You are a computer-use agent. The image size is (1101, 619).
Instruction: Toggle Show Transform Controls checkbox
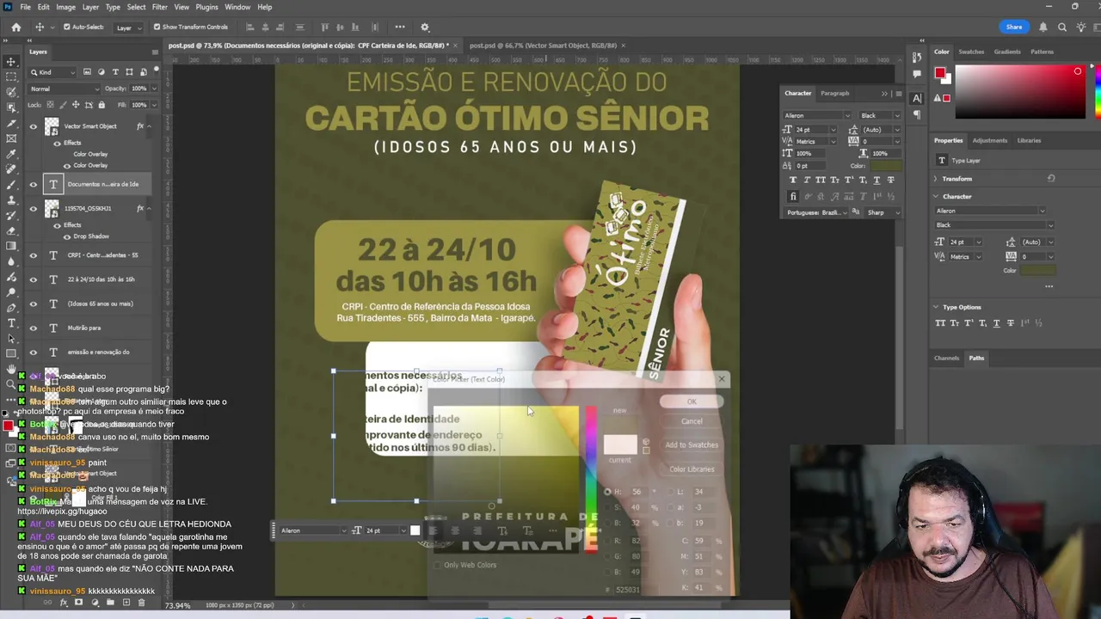click(x=157, y=28)
